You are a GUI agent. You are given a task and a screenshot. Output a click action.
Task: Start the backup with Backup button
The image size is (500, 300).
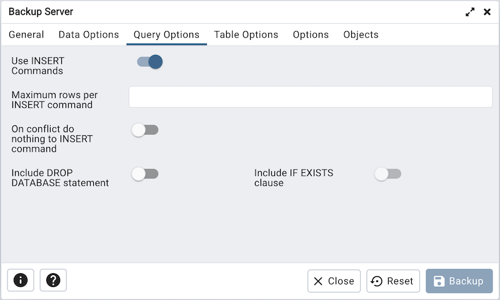pyautogui.click(x=459, y=281)
